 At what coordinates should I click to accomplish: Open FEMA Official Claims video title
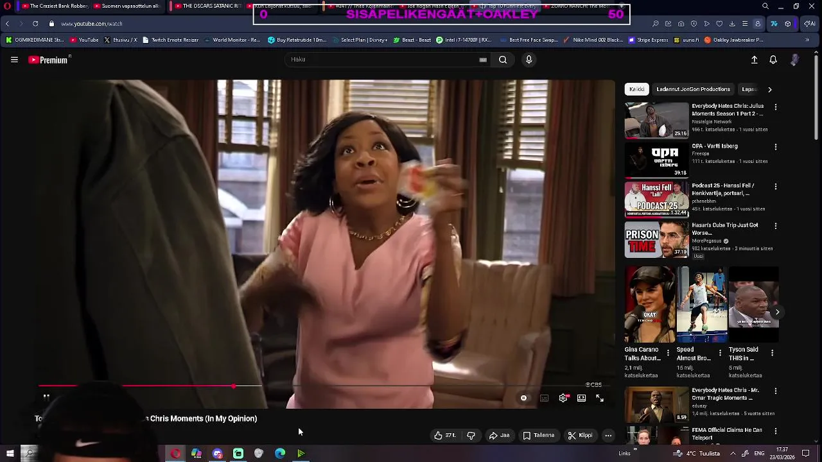pos(727,434)
